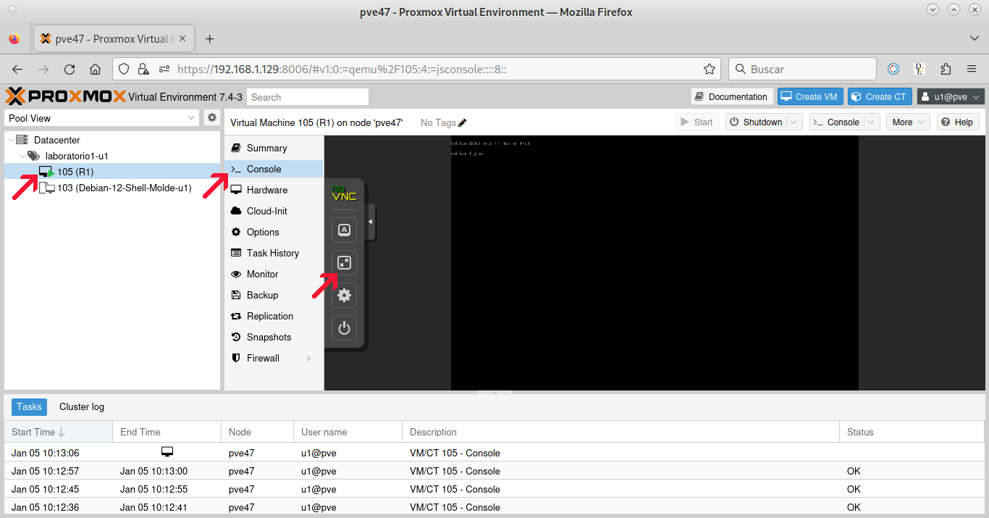List all Firefox tabs

tap(974, 38)
